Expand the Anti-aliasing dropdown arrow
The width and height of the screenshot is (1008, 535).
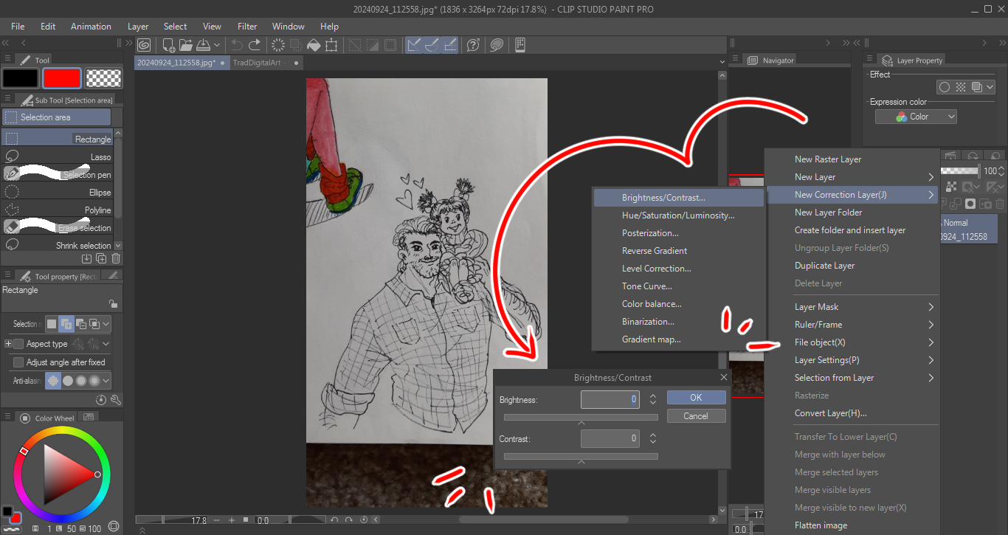[x=106, y=381]
